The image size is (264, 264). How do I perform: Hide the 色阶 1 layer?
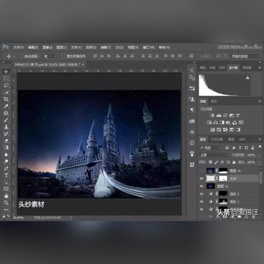point(201,202)
